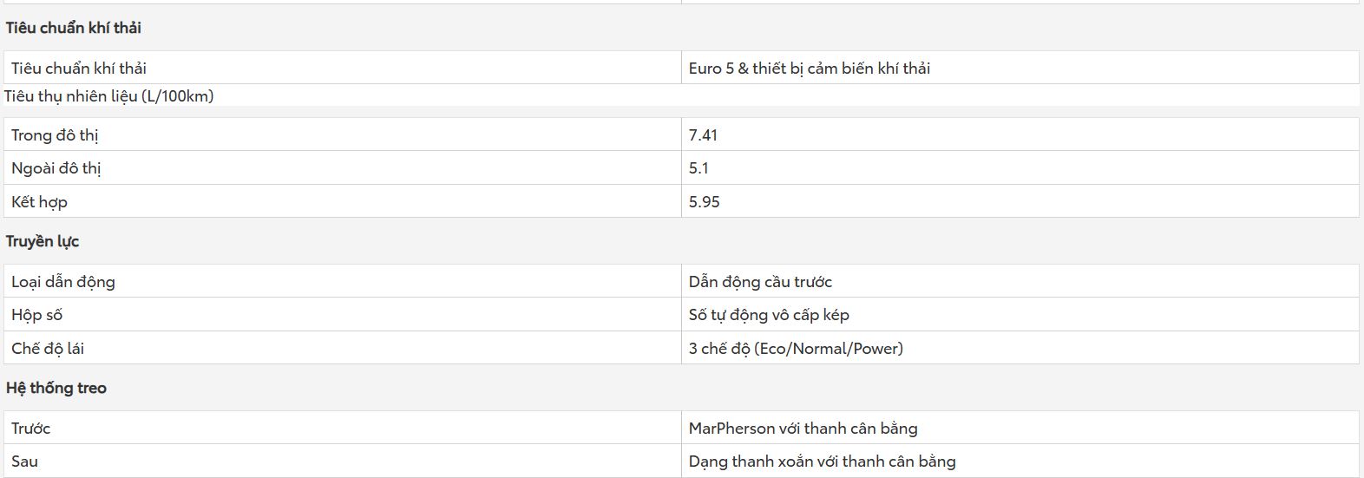Click the Truyền lực section heading
This screenshot has width=1364, height=478.
click(43, 241)
